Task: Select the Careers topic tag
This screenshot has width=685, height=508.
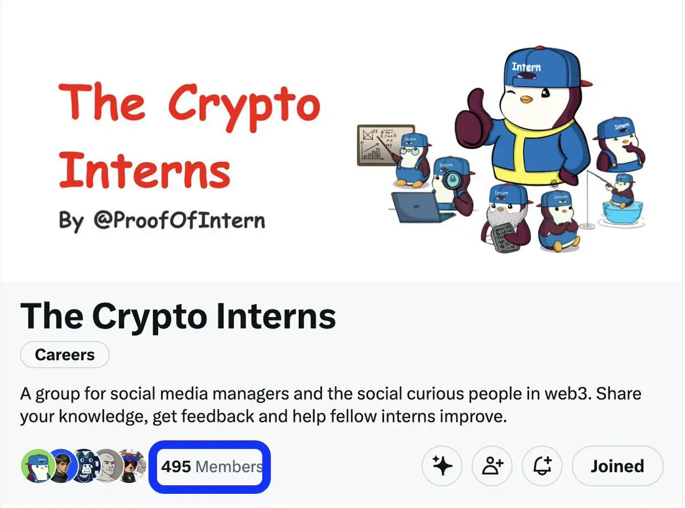Action: coord(65,355)
